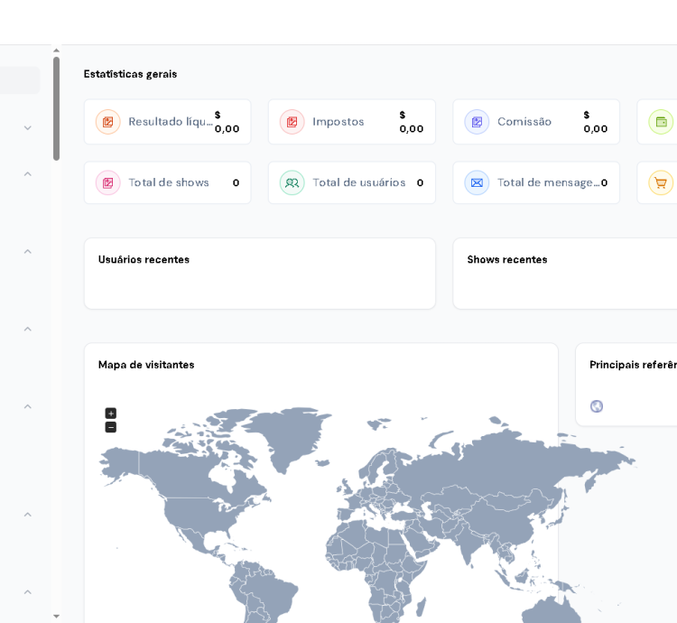Expand the sidebar section with downward chevron
This screenshot has height=623, width=677.
[x=27, y=128]
